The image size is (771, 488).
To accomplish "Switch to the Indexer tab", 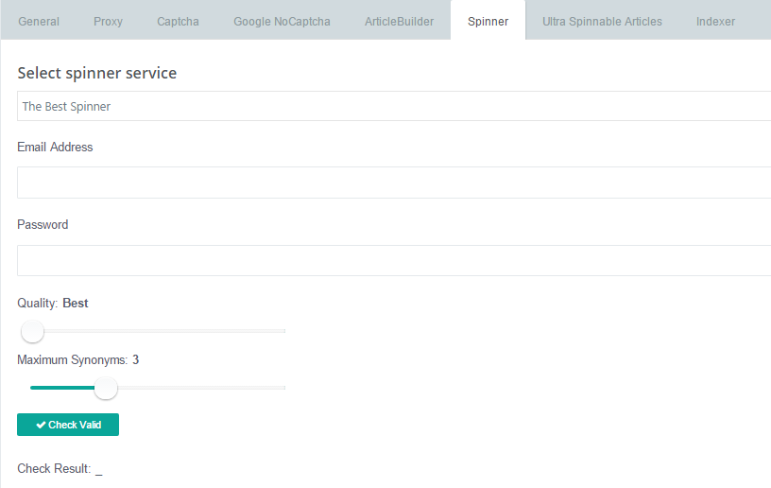I will tap(715, 22).
